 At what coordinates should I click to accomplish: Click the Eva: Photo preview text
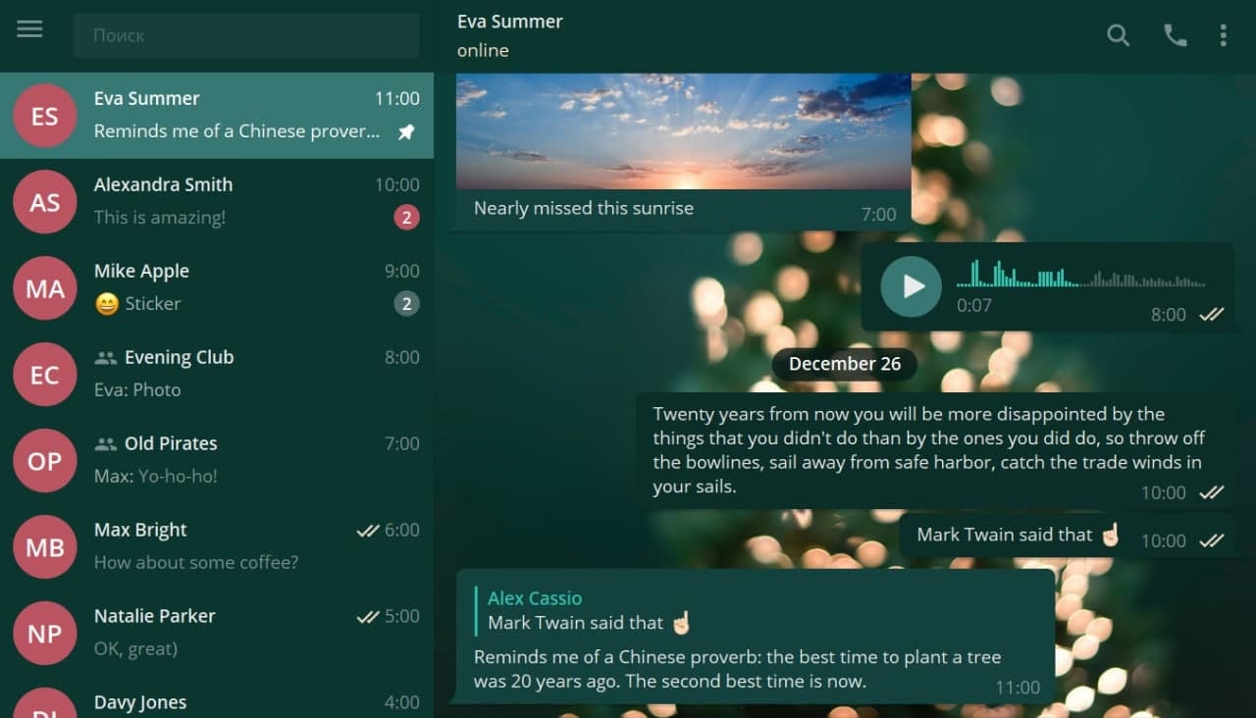[137, 389]
